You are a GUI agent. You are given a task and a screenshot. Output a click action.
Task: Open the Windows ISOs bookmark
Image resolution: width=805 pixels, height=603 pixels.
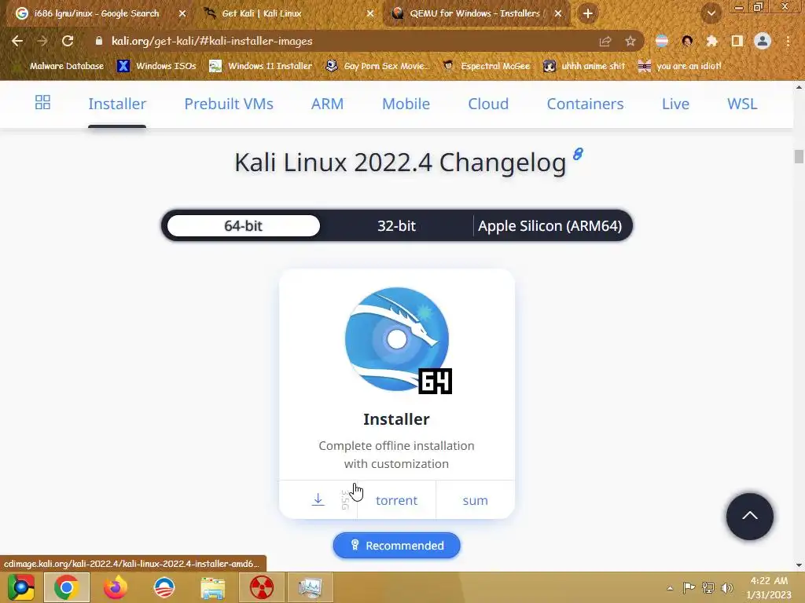click(x=157, y=66)
